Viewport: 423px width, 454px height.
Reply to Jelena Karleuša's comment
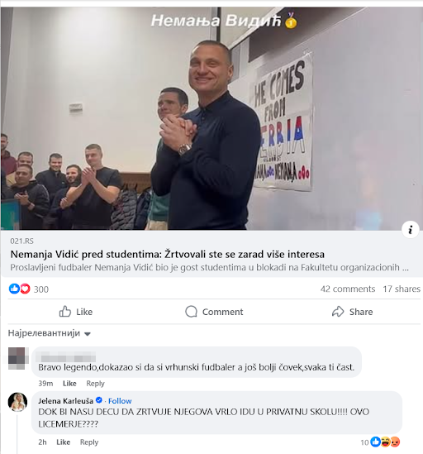(x=89, y=442)
